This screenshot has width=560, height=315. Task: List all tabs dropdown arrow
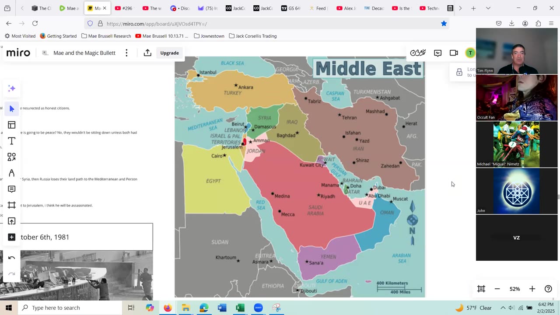pos(488,8)
